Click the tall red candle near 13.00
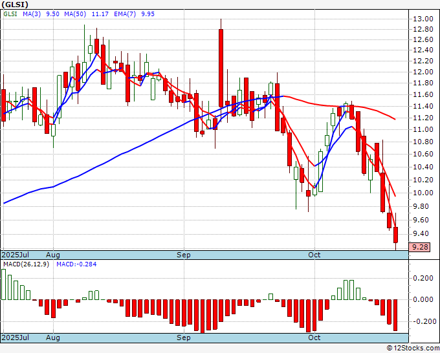The height and width of the screenshot is (353, 440). click(x=221, y=68)
